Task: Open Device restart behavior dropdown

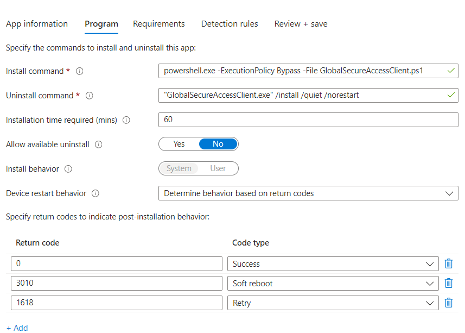Action: click(308, 193)
